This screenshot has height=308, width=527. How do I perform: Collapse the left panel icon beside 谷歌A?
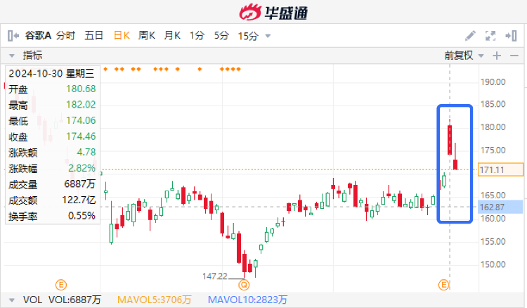(13, 36)
